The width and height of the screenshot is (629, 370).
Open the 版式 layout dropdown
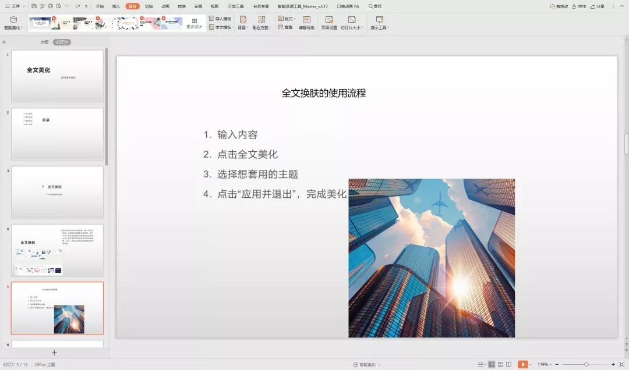point(285,17)
